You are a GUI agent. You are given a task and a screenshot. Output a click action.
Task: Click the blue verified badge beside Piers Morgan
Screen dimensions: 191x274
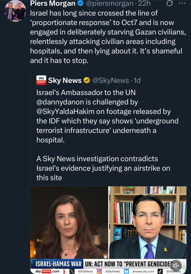tap(81, 4)
